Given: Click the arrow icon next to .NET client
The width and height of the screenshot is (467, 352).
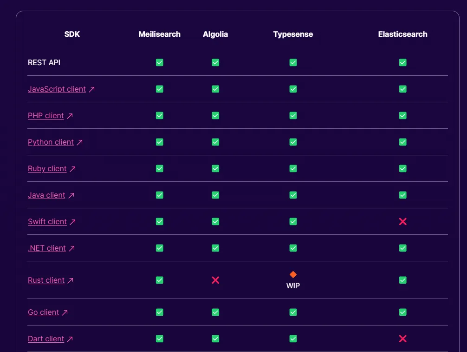Looking at the screenshot, I should [71, 248].
